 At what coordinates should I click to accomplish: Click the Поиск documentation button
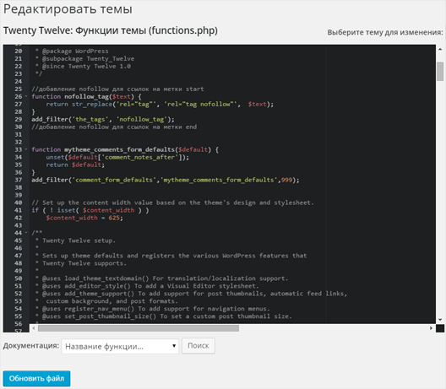(199, 345)
